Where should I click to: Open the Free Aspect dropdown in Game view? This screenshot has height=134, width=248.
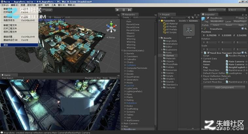(13, 78)
